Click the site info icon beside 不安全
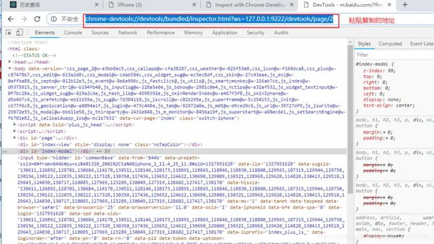This screenshot has height=244, width=434. (x=53, y=19)
